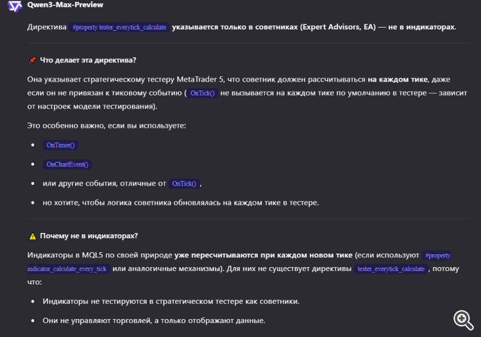The height and width of the screenshot is (337, 481).
Task: Open the magnifier zoom icon
Action: point(463,319)
